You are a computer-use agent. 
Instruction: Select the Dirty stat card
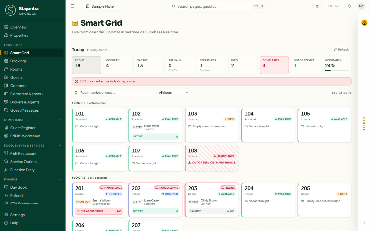point(243,65)
